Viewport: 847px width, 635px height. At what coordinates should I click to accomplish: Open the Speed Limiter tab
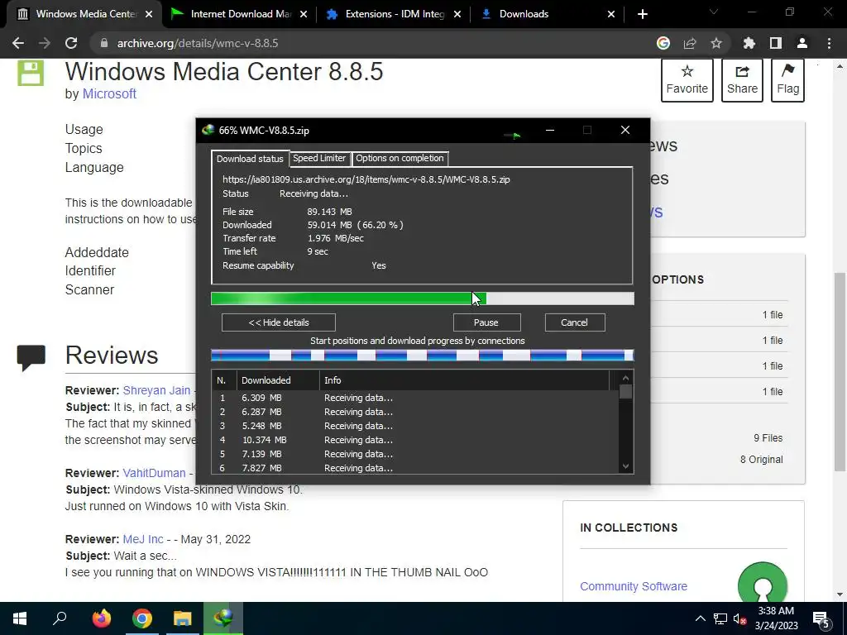coord(319,158)
